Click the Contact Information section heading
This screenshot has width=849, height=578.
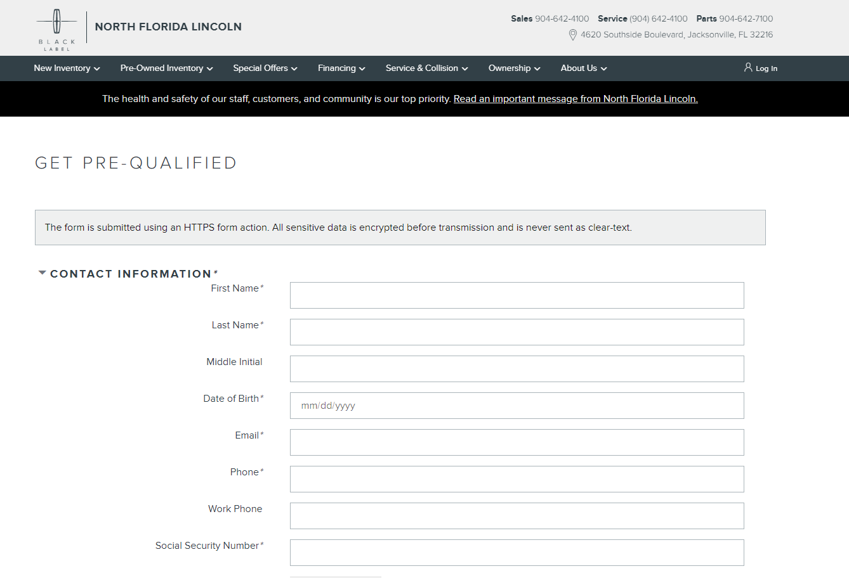pos(134,274)
